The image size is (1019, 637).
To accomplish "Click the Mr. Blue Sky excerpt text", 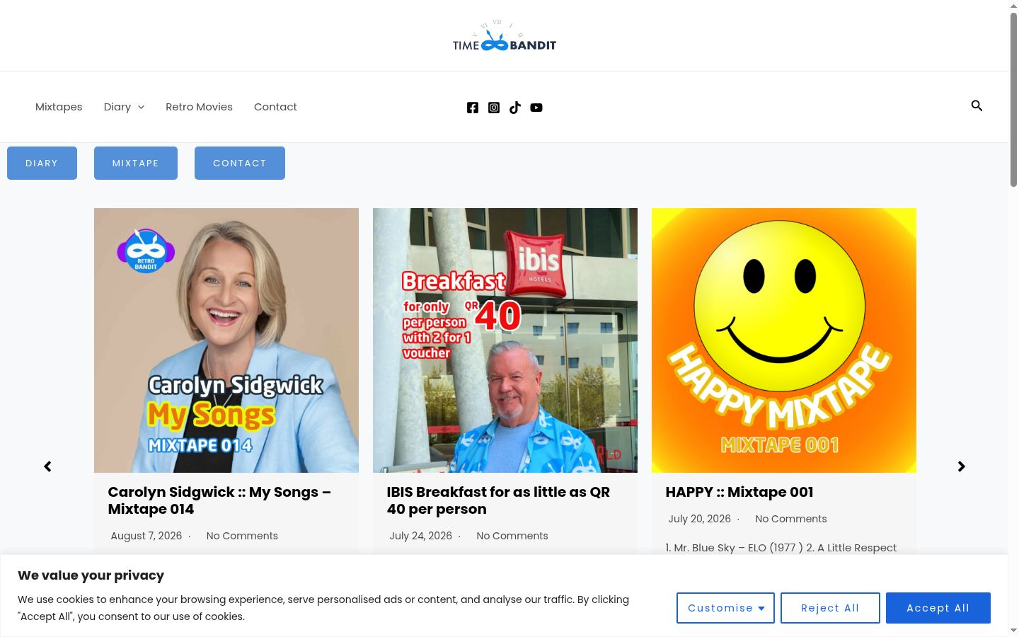I will [x=781, y=548].
